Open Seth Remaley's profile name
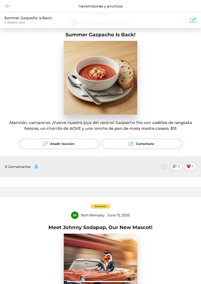This screenshot has height=284, width=201. [x=93, y=215]
